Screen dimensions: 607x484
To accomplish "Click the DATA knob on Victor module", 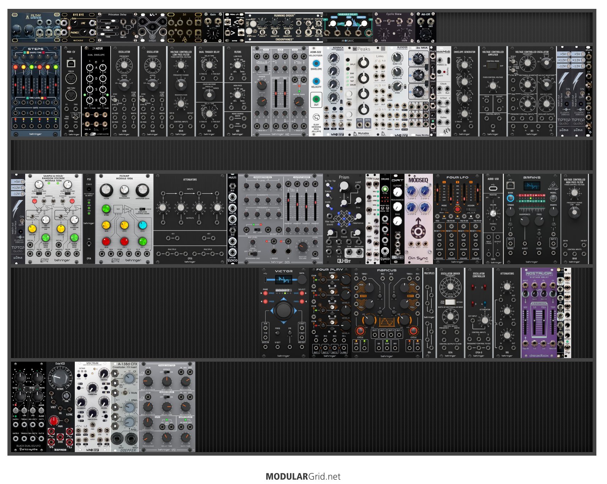I will coord(302,279).
